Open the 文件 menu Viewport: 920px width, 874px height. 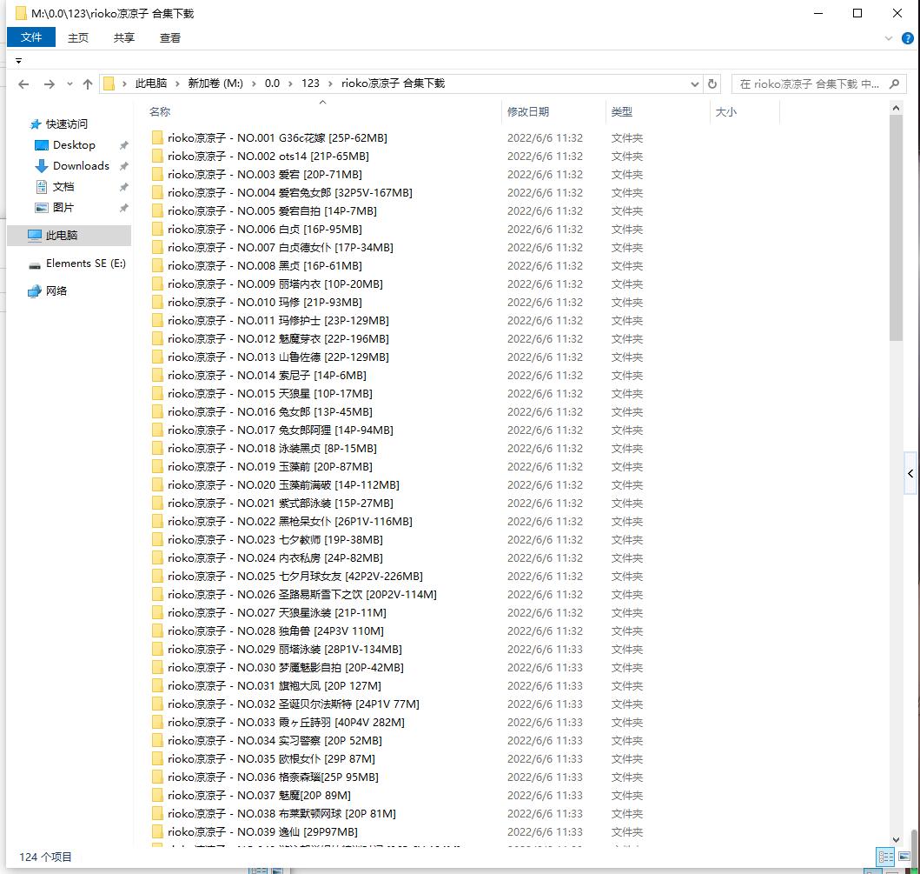pos(31,37)
